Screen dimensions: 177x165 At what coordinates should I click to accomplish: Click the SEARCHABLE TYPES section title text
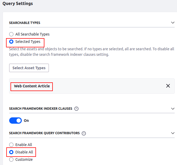25,23
